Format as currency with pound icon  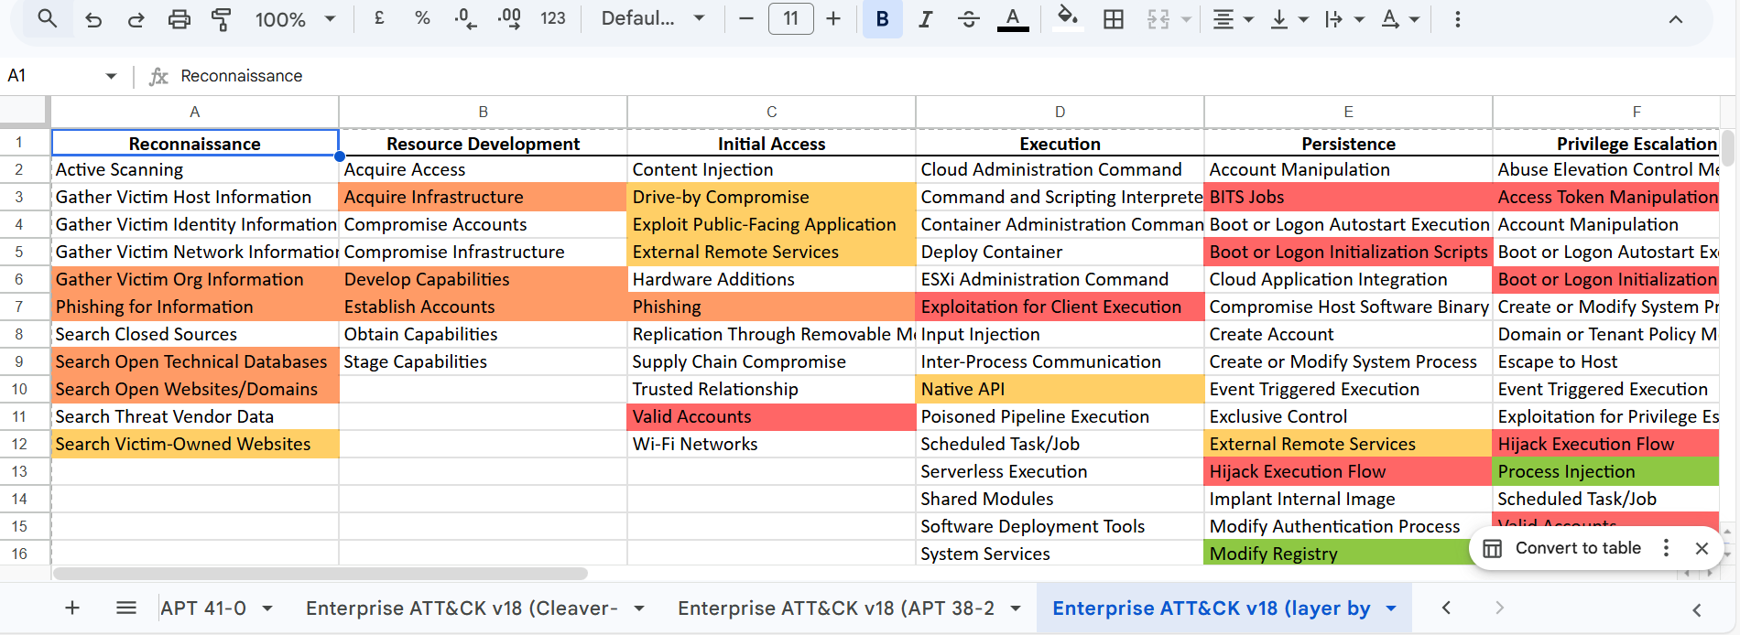[379, 18]
